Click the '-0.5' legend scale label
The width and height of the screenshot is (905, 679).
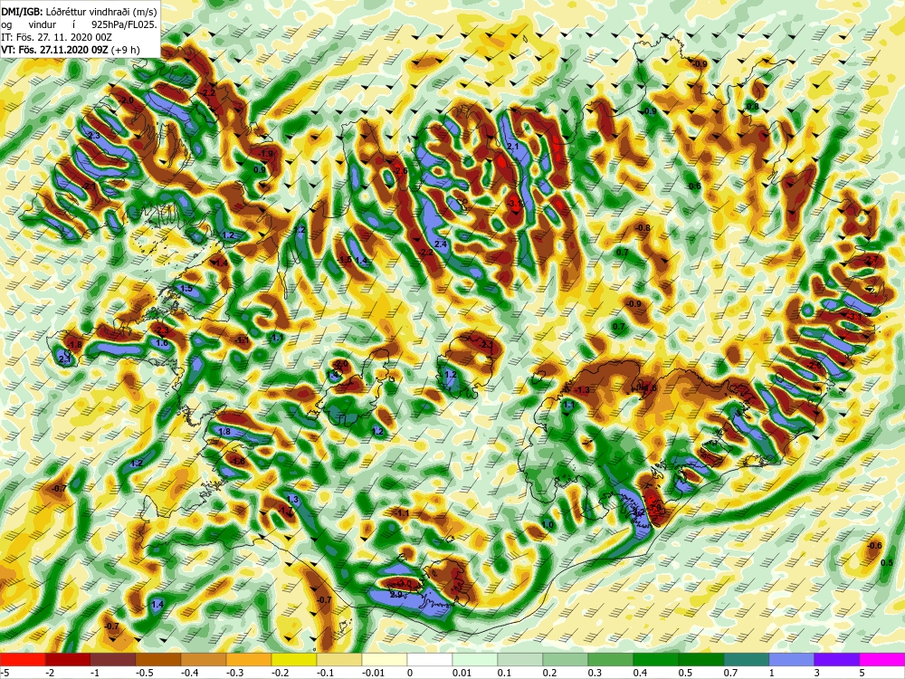click(146, 673)
